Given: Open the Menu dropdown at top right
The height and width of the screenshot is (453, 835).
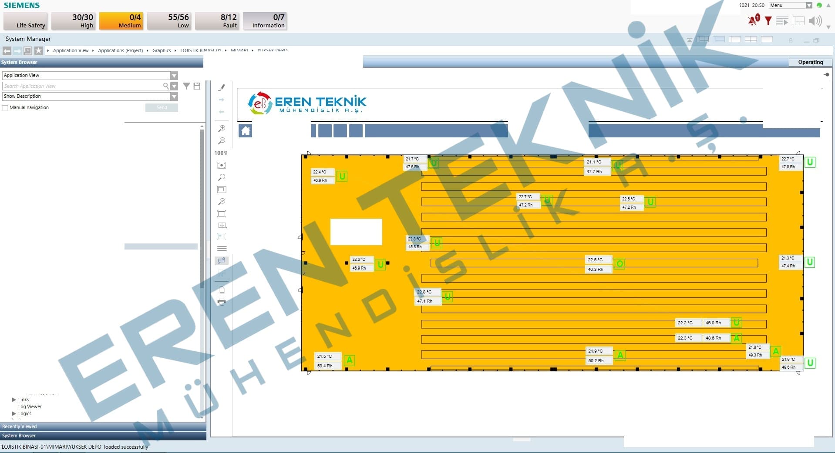Looking at the screenshot, I should tap(809, 5).
